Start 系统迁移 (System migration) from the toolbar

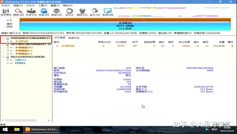pos(108,11)
